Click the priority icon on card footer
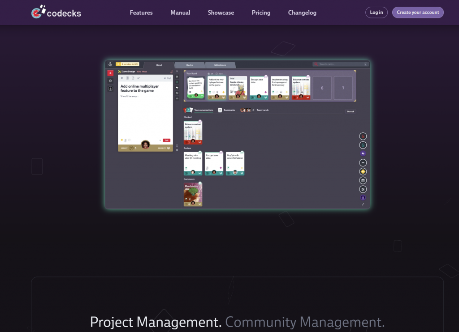Image resolution: width=459 pixels, height=332 pixels. pos(169,148)
